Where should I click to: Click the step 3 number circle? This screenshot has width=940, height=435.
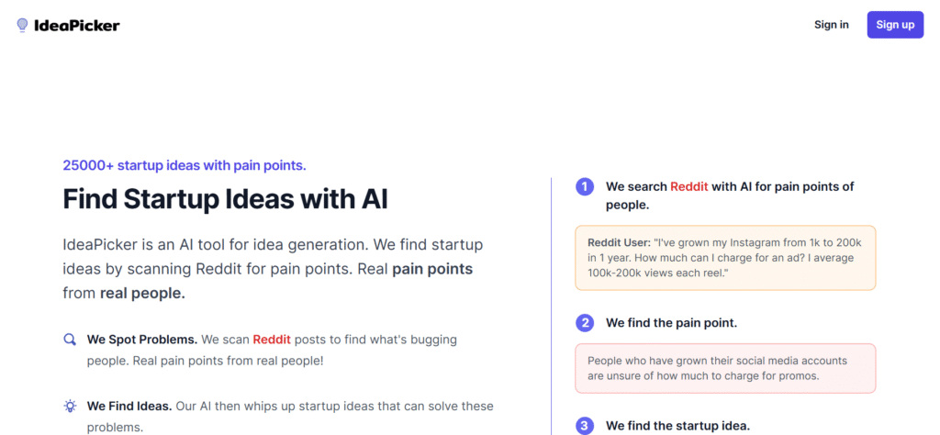pos(585,426)
